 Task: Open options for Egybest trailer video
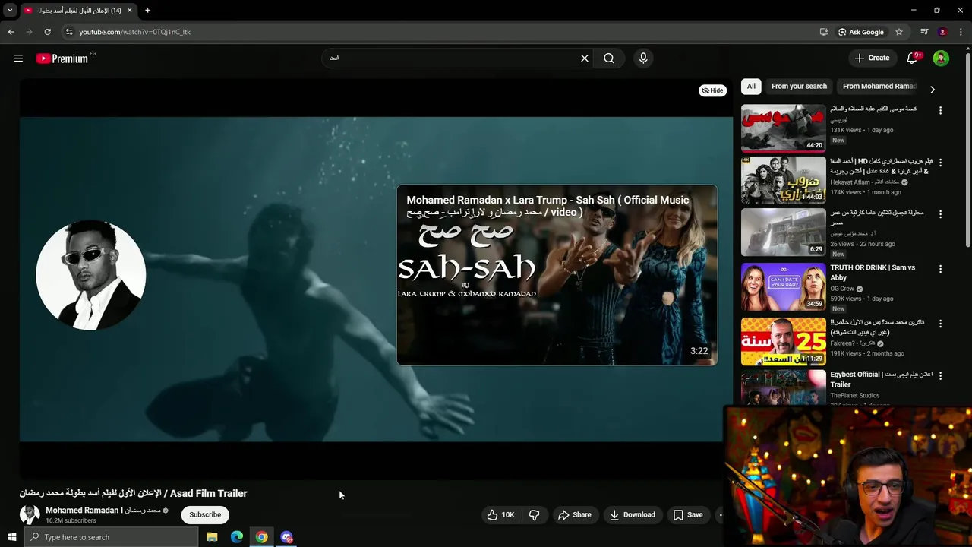[940, 376]
